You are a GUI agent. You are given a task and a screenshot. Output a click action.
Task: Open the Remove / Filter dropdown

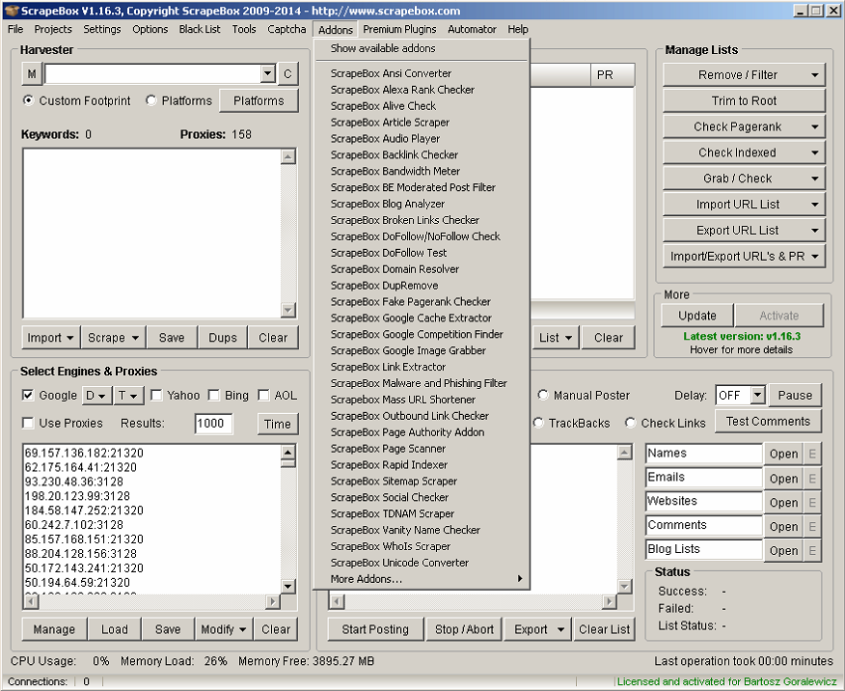(x=745, y=75)
